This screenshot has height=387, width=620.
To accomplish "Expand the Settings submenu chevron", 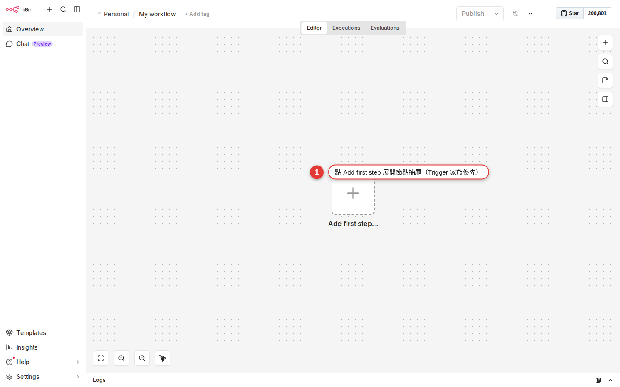I will [78, 377].
